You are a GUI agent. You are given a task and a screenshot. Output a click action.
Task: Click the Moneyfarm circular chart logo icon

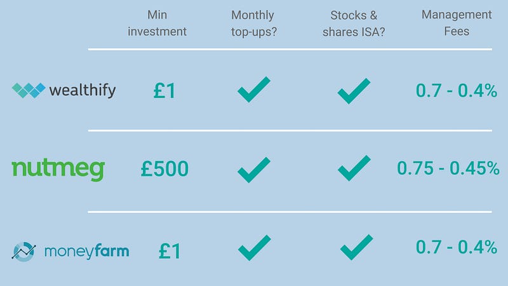coord(23,251)
